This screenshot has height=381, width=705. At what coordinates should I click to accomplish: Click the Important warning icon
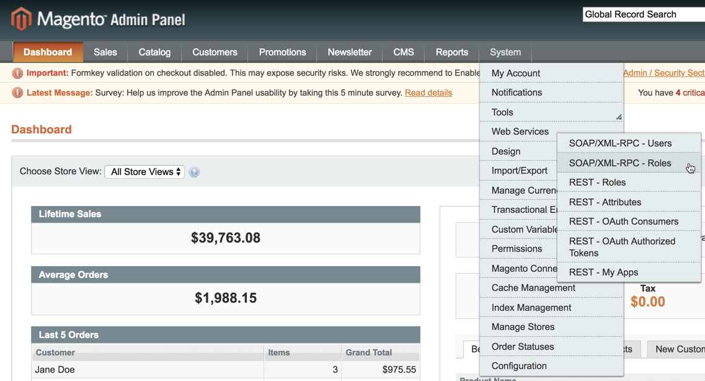[17, 73]
